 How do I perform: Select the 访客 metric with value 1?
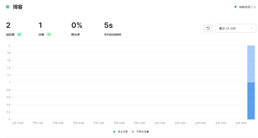(x=45, y=29)
